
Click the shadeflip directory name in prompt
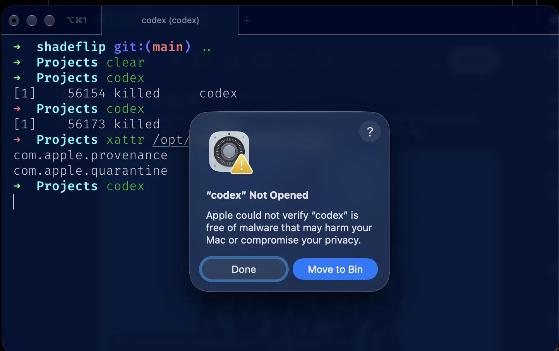[x=71, y=47]
